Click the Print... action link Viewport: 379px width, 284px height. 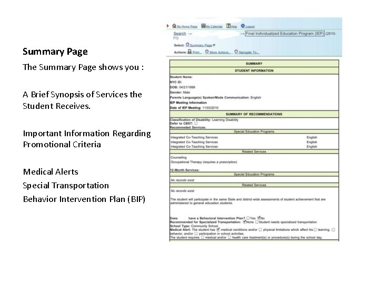197,52
